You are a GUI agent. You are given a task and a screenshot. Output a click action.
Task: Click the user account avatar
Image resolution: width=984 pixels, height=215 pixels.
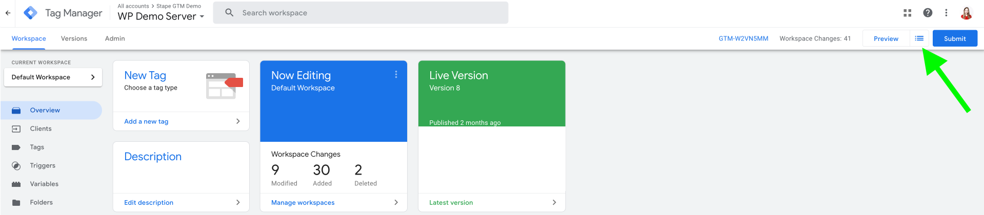click(966, 13)
